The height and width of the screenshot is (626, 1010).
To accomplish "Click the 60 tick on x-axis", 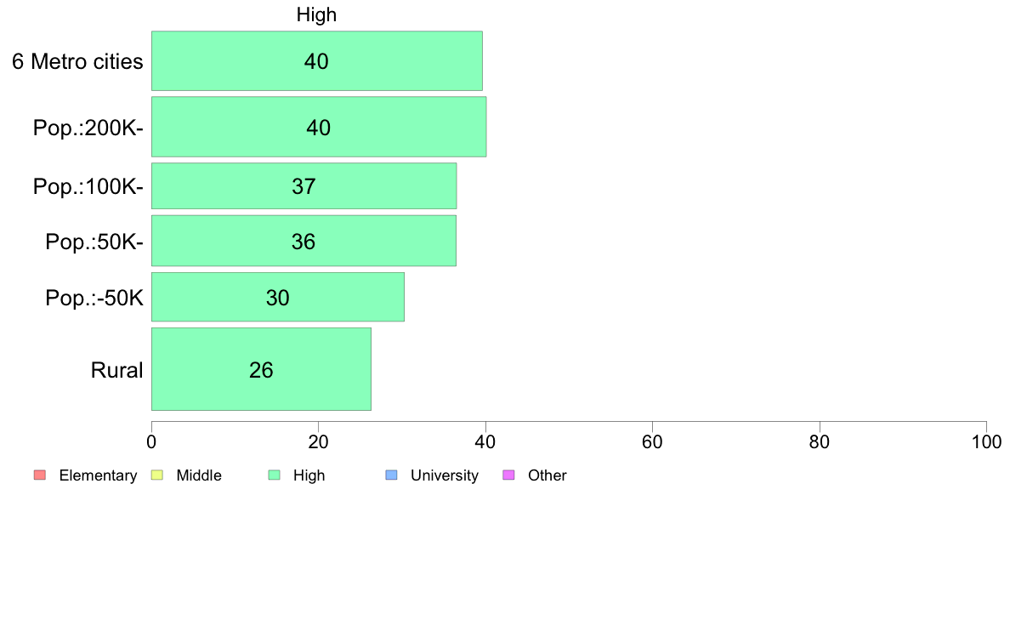I will [x=653, y=442].
